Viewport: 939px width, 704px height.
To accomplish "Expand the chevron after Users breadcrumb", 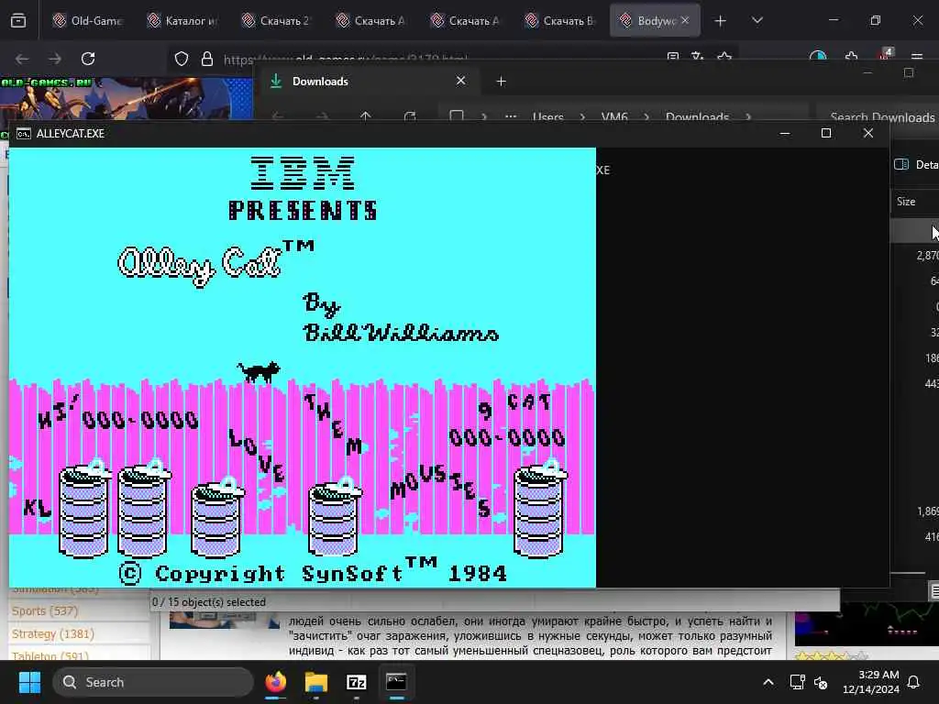I will coord(582,116).
